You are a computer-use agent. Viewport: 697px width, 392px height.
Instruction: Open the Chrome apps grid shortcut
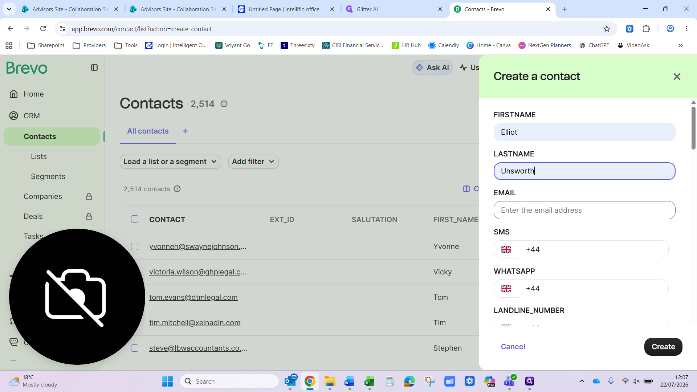pyautogui.click(x=9, y=45)
